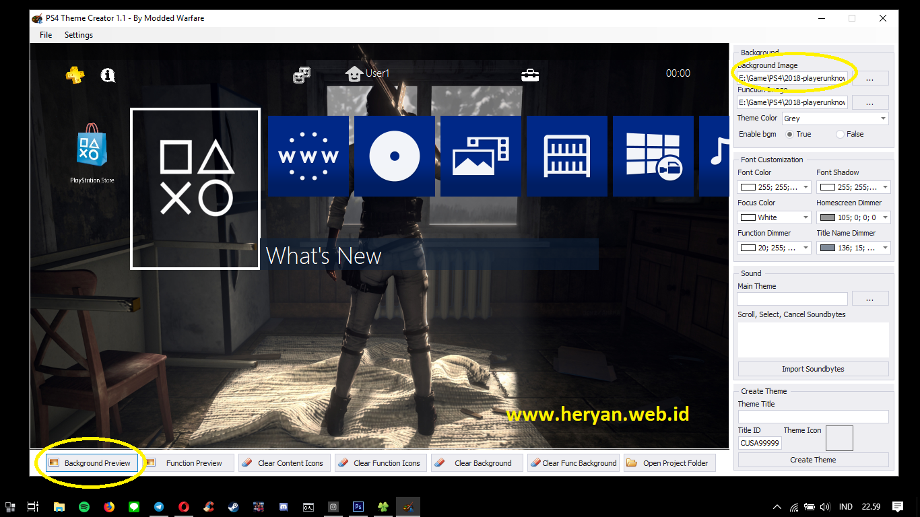920x517 pixels.
Task: Click the Title ID field showing CUSA99999
Action: pos(760,442)
